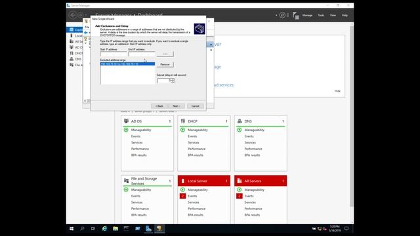The height and width of the screenshot is (236, 420).
Task: Click the All Servers tile header icon
Action: 240,181
